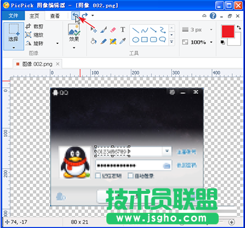Click the zoom in plus button

pyautogui.click(x=232, y=222)
